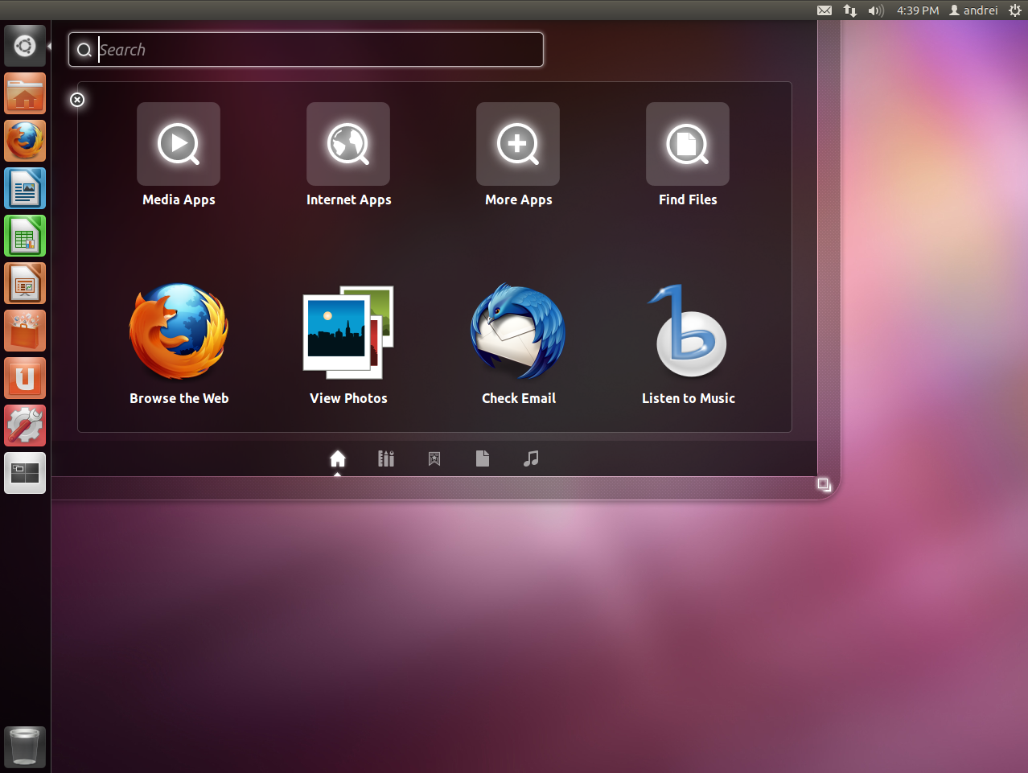Click the magnifier icon in search box
Screen dimensions: 1028x773
click(84, 51)
